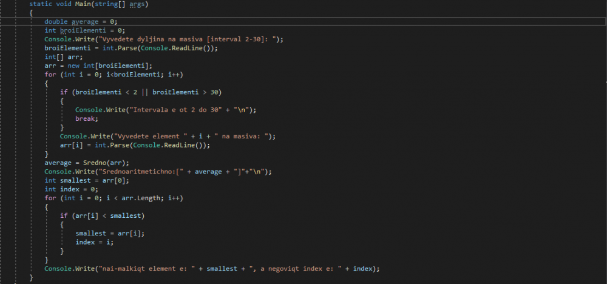The image size is (607, 284).
Task: Click the 'args' parameter in Main
Action: pyautogui.click(x=137, y=4)
